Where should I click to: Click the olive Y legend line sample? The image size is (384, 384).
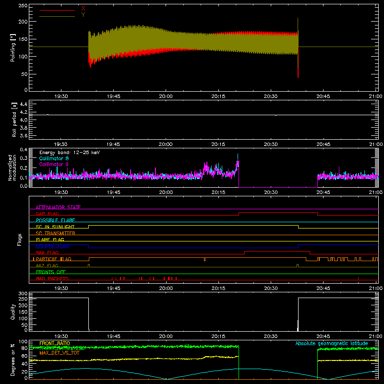(x=57, y=16)
